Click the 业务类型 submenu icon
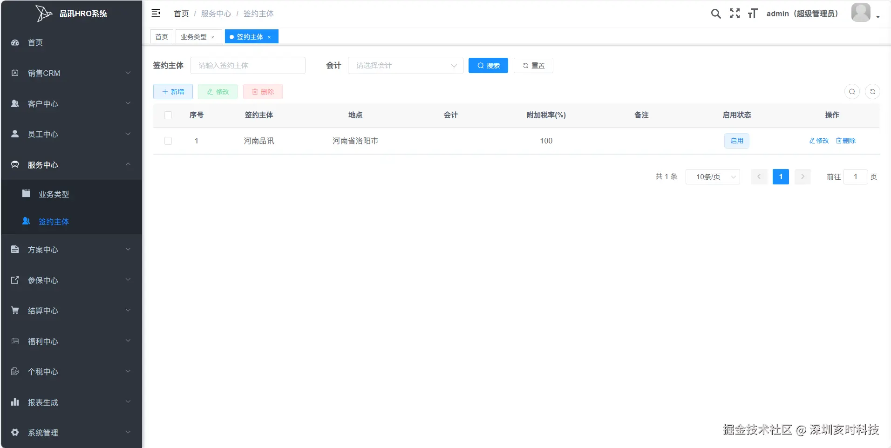The height and width of the screenshot is (448, 891). coord(26,193)
